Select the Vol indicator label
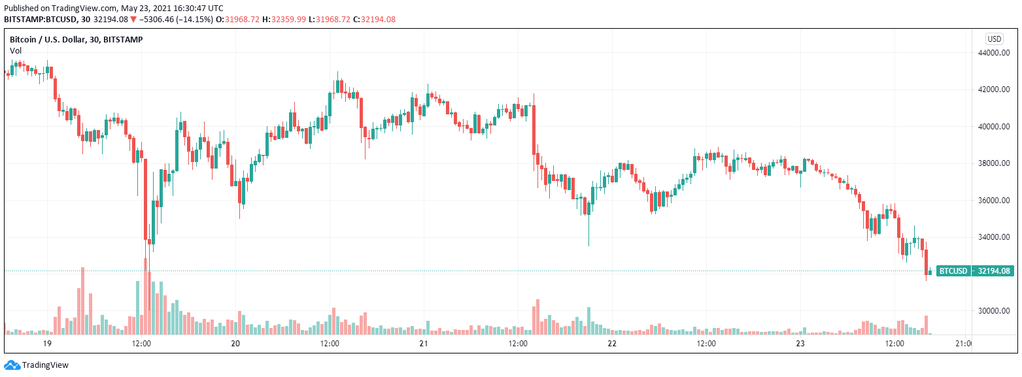 (15, 50)
